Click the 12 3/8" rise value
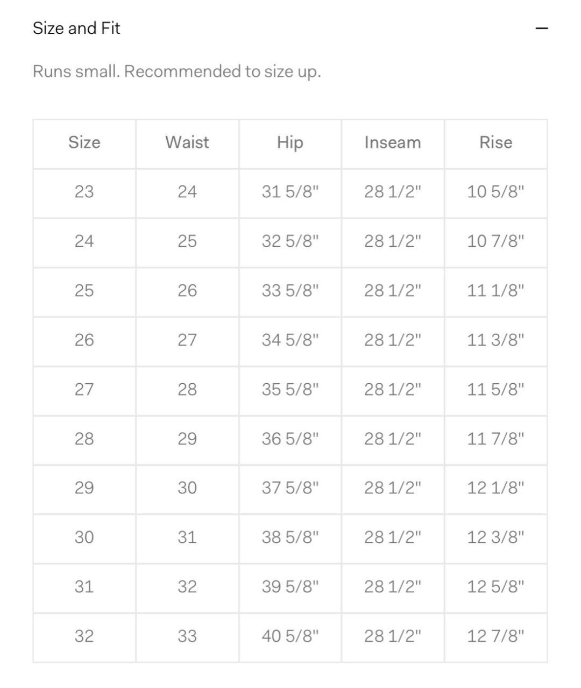Image resolution: width=581 pixels, height=688 pixels. pos(495,537)
